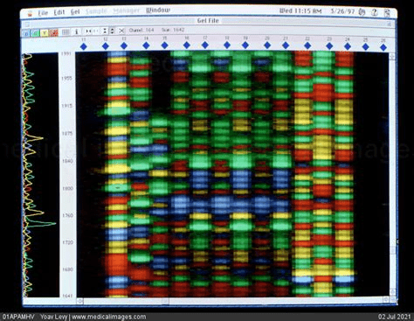Select lane 19 diamond marker

(x=245, y=45)
